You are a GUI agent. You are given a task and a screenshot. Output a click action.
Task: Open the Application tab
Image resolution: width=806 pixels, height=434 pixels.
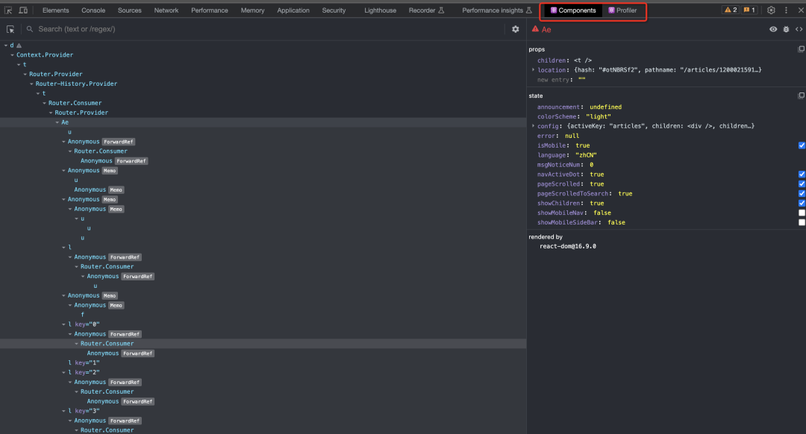pyautogui.click(x=293, y=10)
